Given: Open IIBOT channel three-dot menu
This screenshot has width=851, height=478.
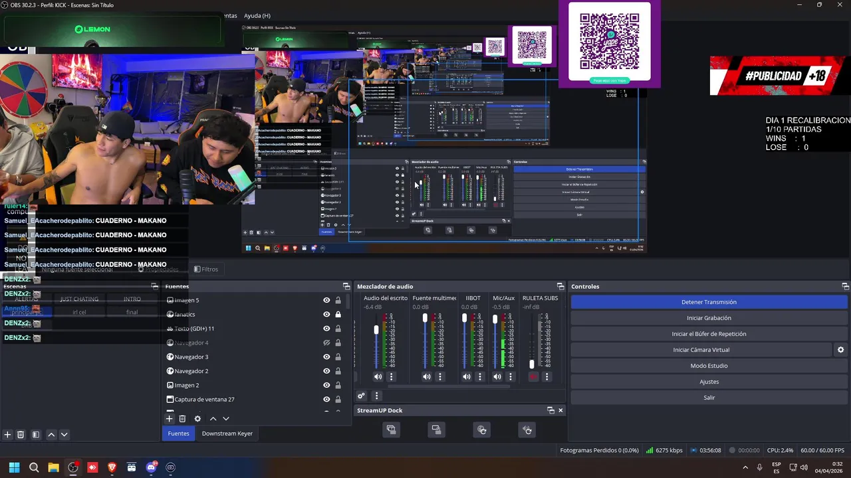Looking at the screenshot, I should point(480,377).
